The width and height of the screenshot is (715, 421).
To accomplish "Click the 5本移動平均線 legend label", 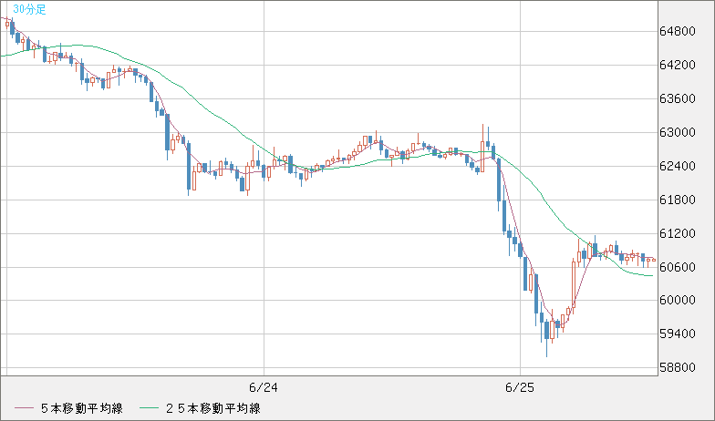I will tap(82, 408).
